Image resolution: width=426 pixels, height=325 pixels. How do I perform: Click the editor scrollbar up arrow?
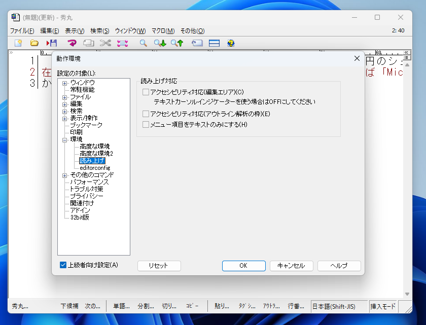tap(407, 65)
